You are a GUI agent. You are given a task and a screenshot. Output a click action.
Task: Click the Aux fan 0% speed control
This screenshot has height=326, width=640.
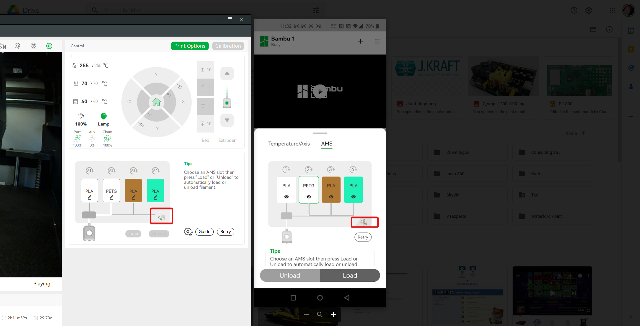point(92,139)
